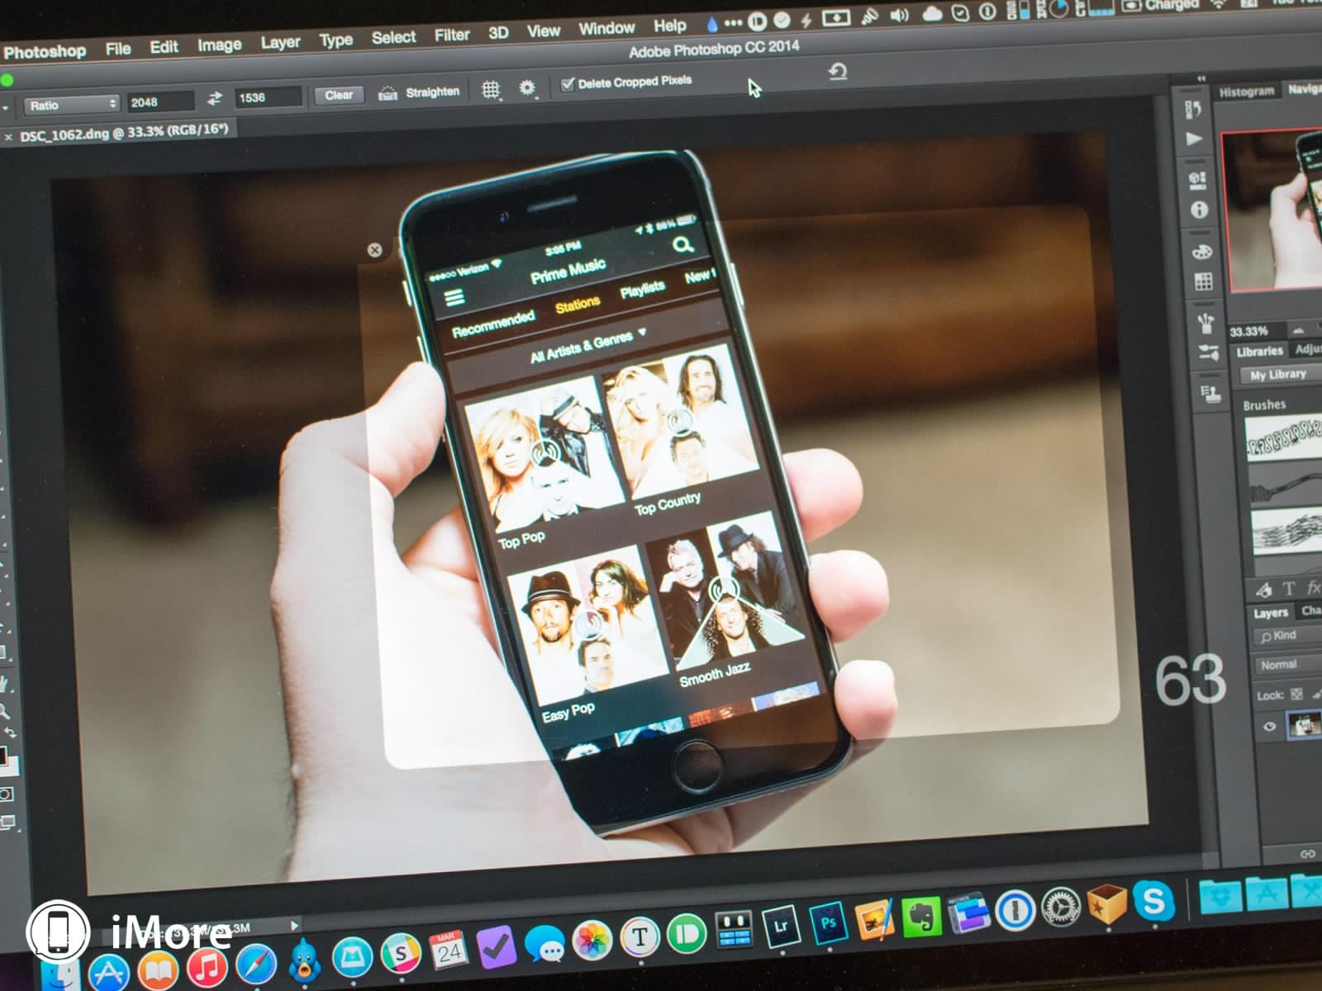Image resolution: width=1322 pixels, height=991 pixels.
Task: Open the 3D properties panel icon
Action: pyautogui.click(x=1196, y=180)
